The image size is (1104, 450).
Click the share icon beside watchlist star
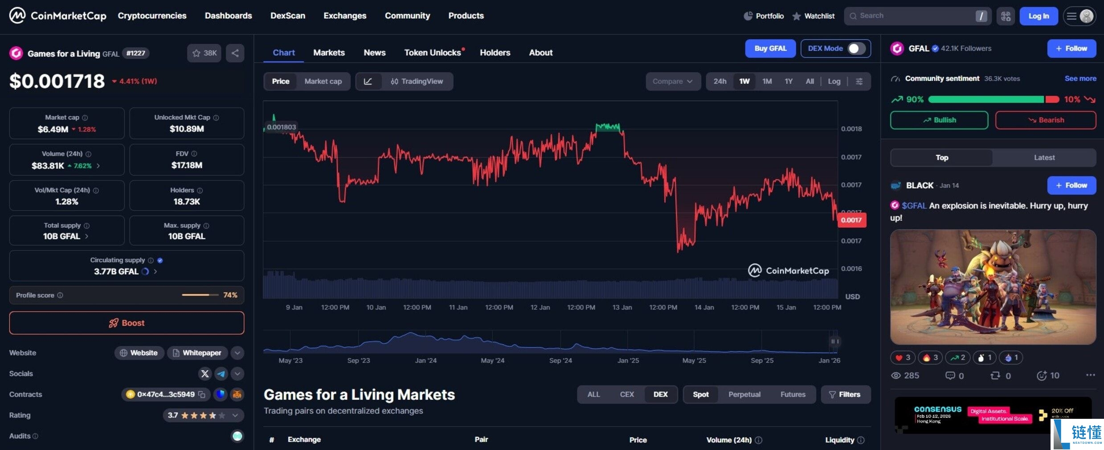tap(235, 53)
